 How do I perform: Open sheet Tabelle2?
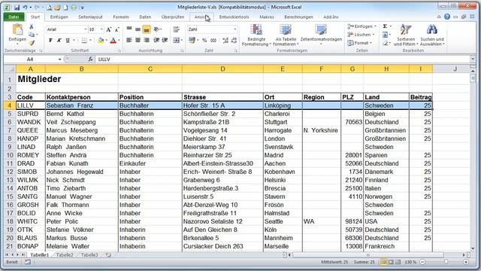click(x=65, y=255)
